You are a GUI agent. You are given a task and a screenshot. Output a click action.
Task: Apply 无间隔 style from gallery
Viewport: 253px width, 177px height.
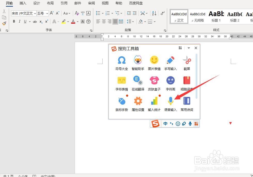pos(197,17)
